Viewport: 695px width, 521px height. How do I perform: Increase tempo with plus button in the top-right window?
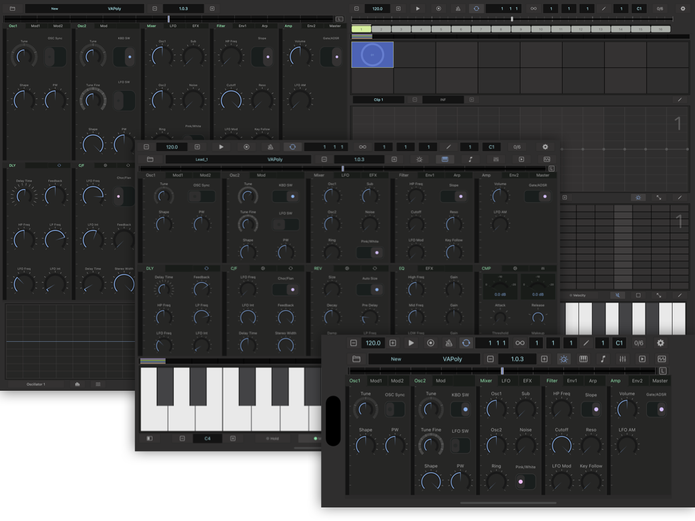pos(398,9)
